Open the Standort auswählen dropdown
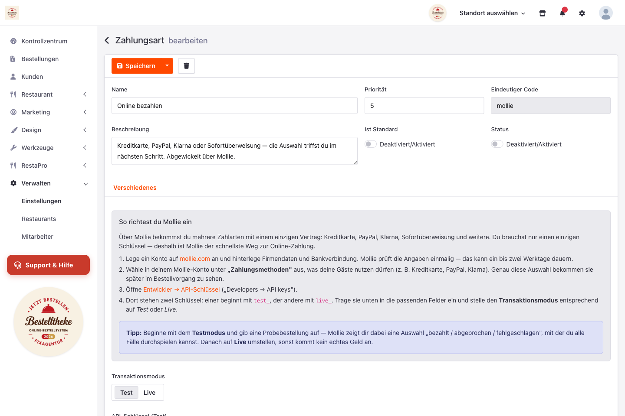The image size is (625, 416). (492, 13)
